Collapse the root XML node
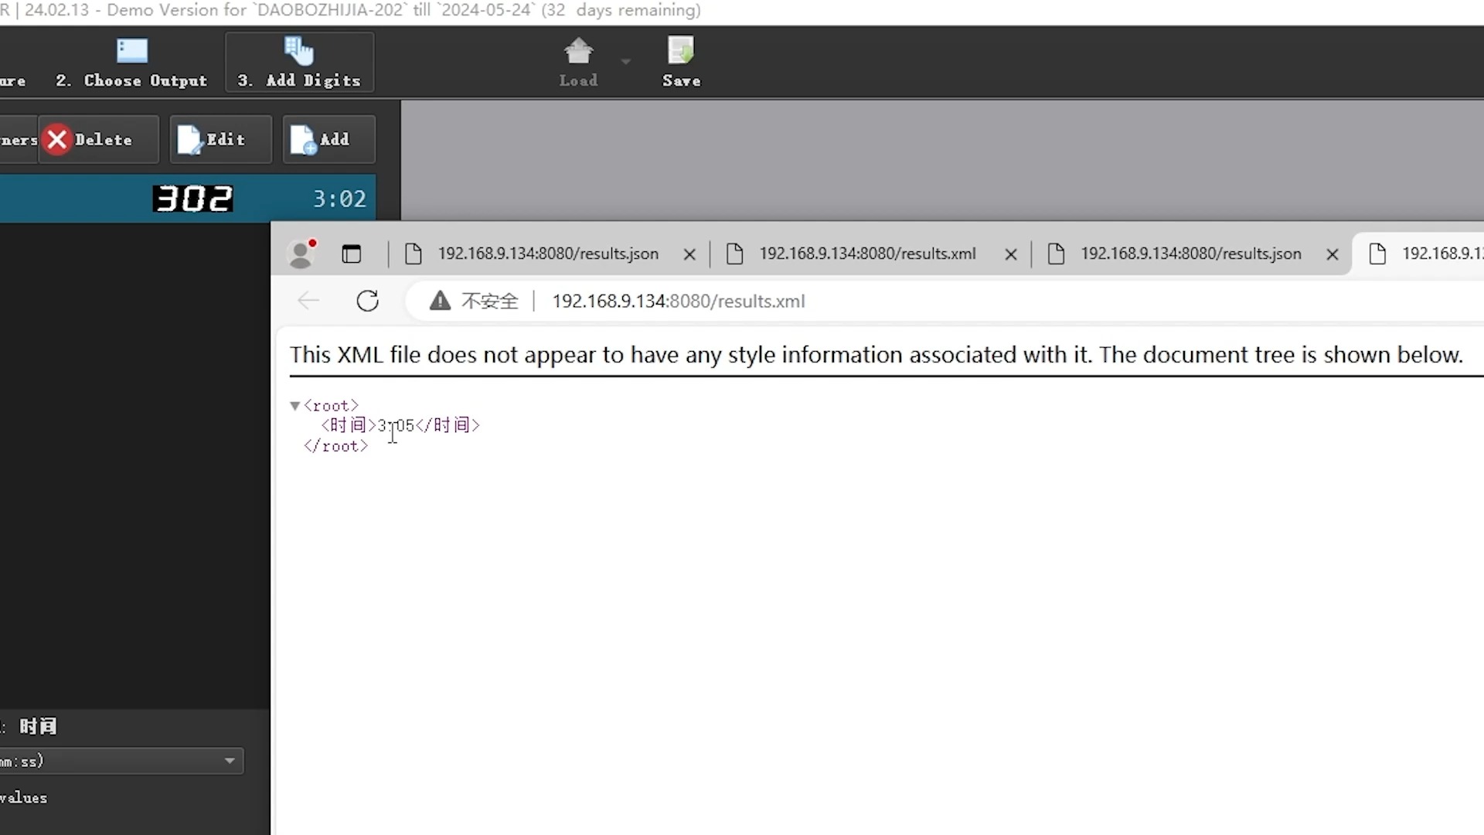 [x=294, y=406]
